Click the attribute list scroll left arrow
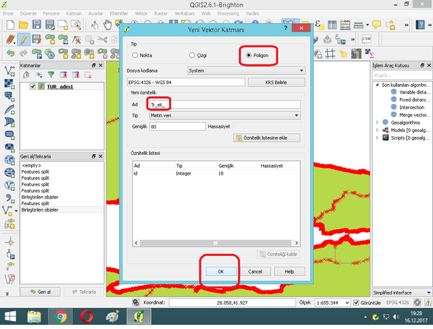433x329 pixels. (136, 243)
